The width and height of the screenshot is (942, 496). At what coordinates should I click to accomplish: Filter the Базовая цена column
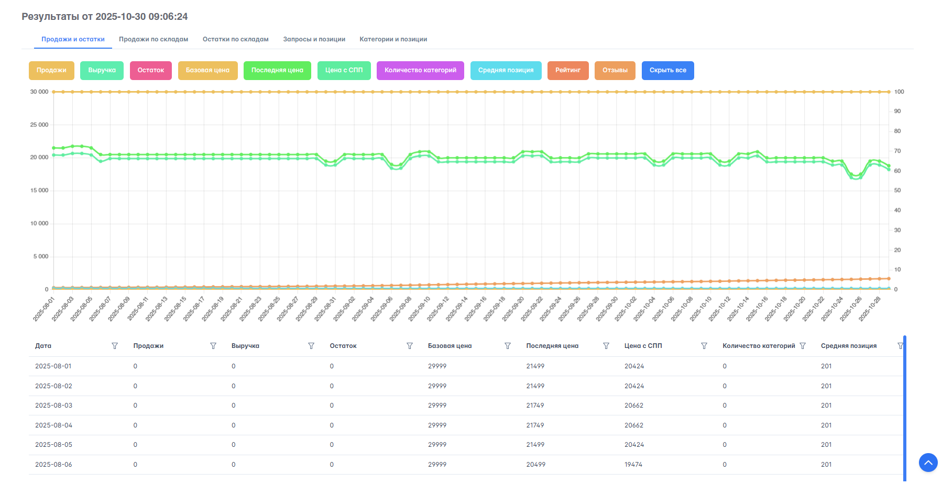click(508, 346)
